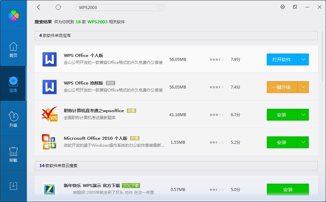Click star rating of Microsoft Office 2010
Viewport: 326px width, 202px height.
click(x=217, y=142)
